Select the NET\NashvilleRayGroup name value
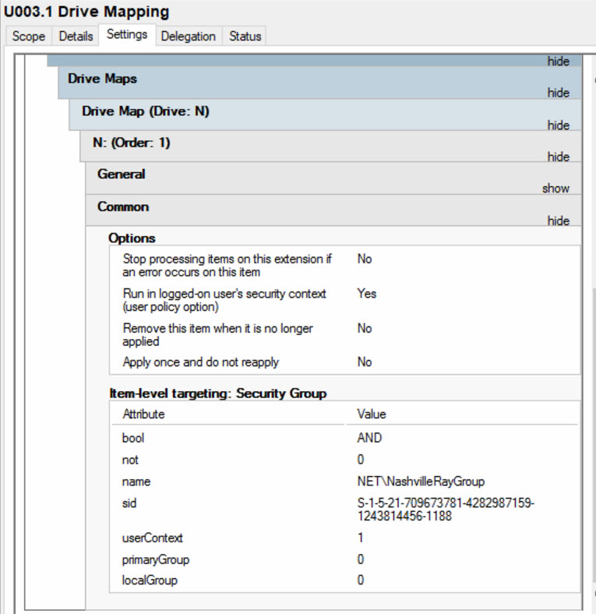The width and height of the screenshot is (596, 614). click(x=421, y=482)
